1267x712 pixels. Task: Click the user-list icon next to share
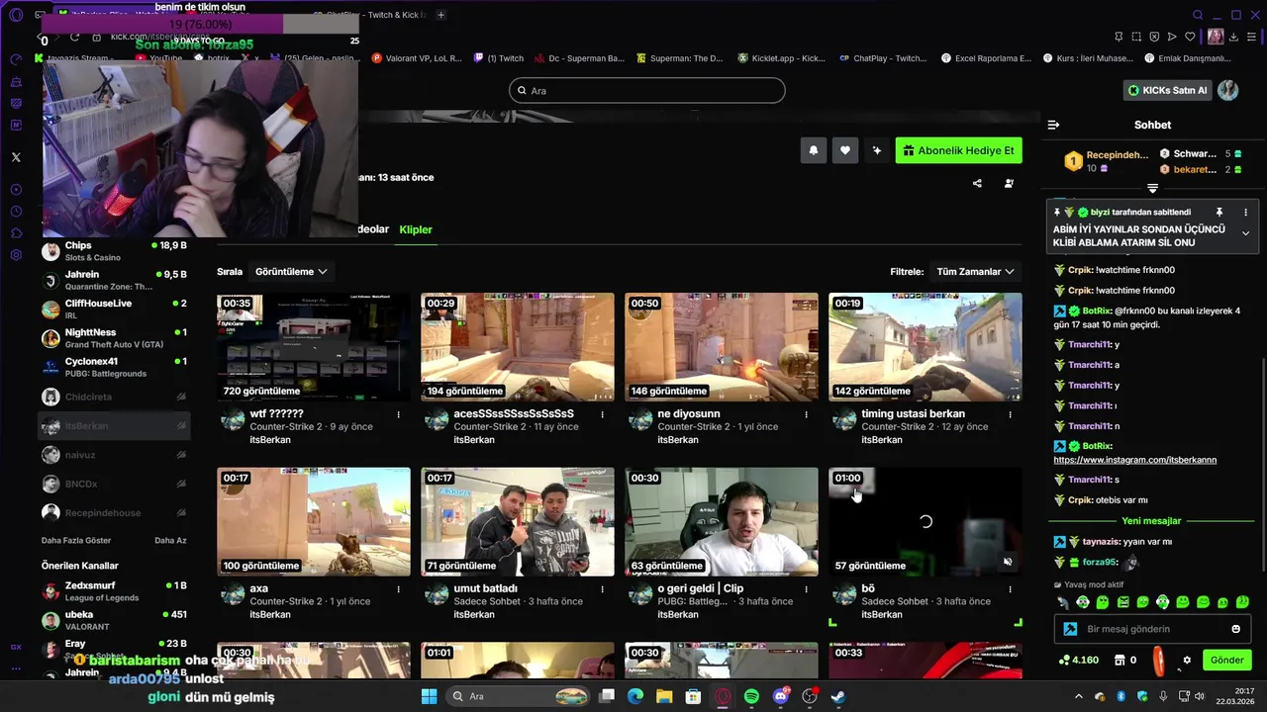[1009, 183]
